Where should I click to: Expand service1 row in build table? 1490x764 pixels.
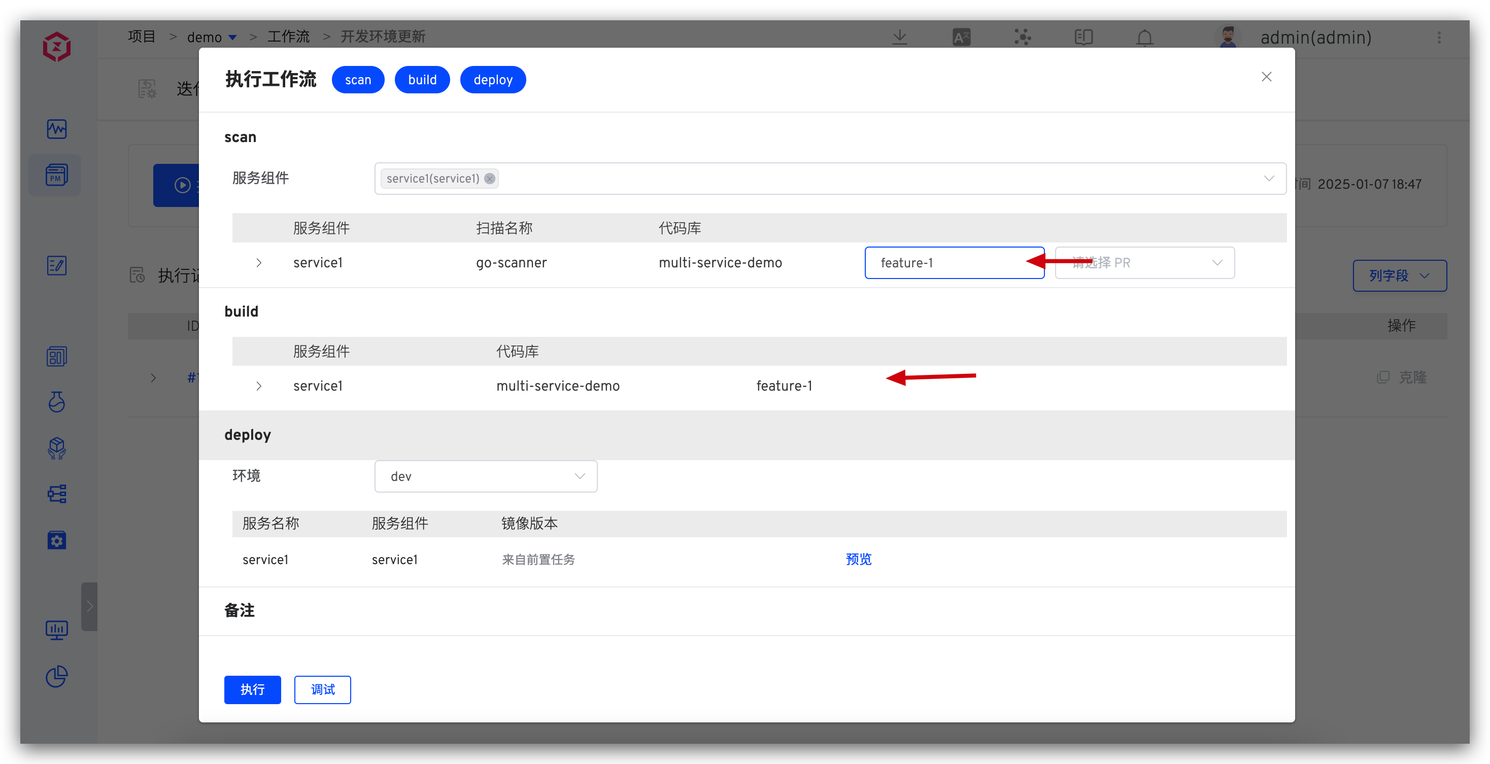click(258, 386)
